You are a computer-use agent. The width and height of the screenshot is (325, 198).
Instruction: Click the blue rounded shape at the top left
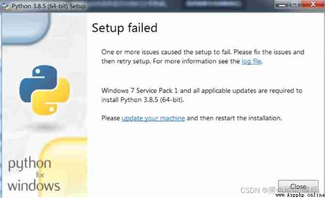(x=26, y=28)
